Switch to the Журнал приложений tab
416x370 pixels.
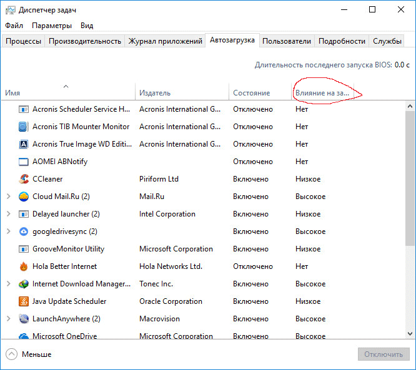pos(166,41)
